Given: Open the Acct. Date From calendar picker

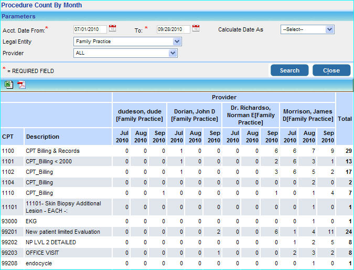Looking at the screenshot, I should [112, 29].
